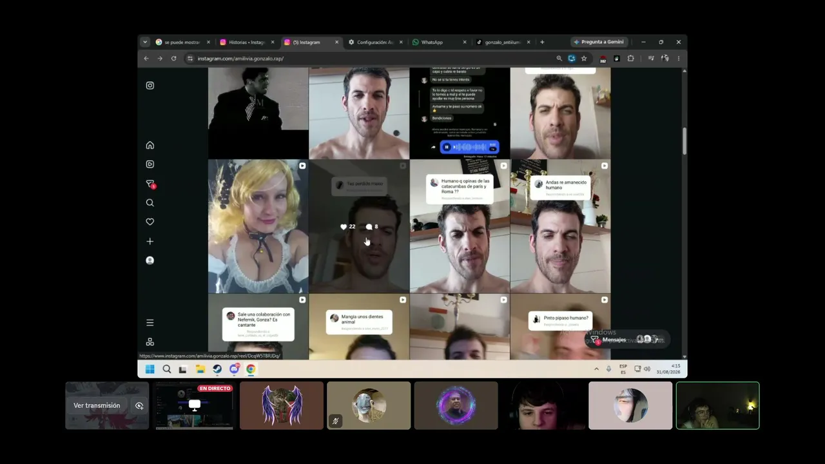Click the hovered reel's like count 22
This screenshot has width=825, height=464.
pyautogui.click(x=348, y=227)
